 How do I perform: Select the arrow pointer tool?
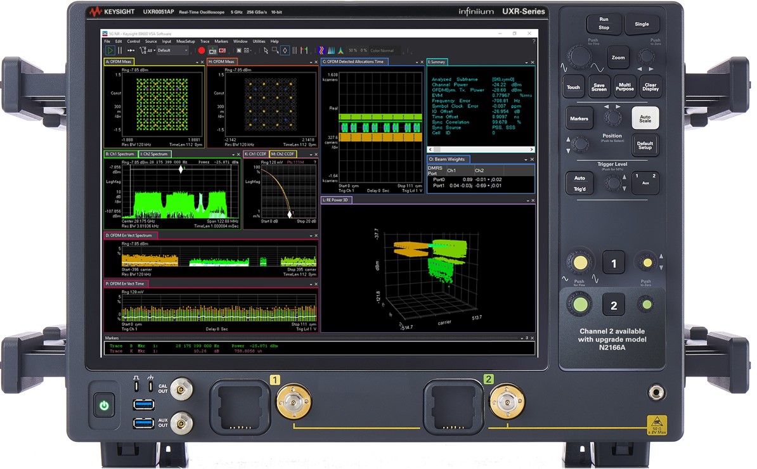[266, 50]
